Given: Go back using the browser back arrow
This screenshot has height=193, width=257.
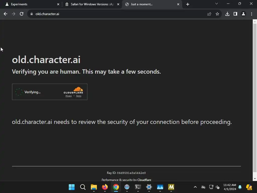Looking at the screenshot, I should [x=6, y=14].
